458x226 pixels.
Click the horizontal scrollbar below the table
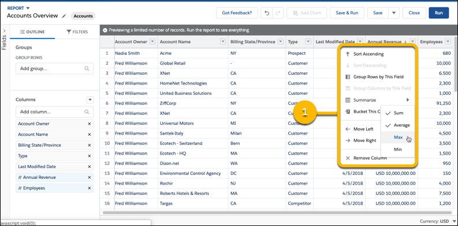277,213
